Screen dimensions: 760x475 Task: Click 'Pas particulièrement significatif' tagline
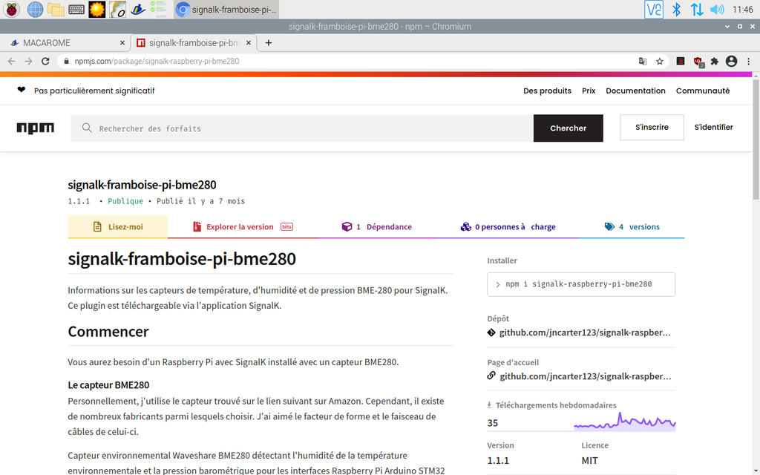tap(94, 91)
